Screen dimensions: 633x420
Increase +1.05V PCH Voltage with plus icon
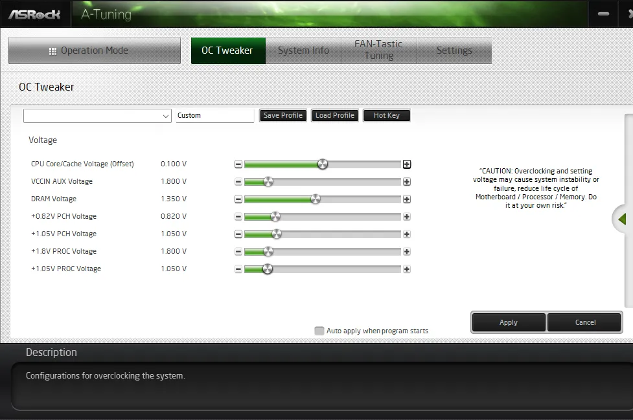coord(406,234)
